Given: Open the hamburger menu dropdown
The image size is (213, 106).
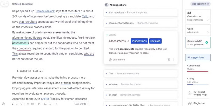Looking at the screenshot, I should [4, 4].
